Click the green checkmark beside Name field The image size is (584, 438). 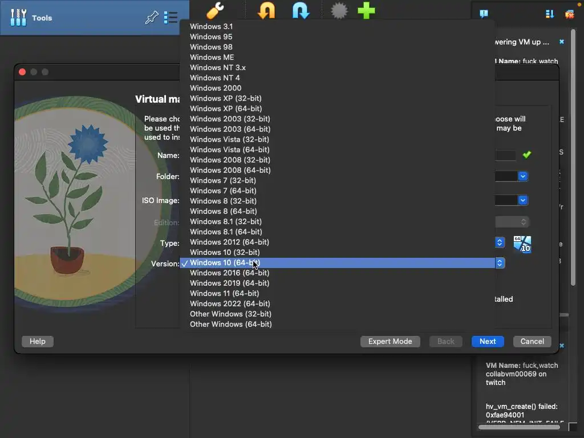[x=526, y=155]
